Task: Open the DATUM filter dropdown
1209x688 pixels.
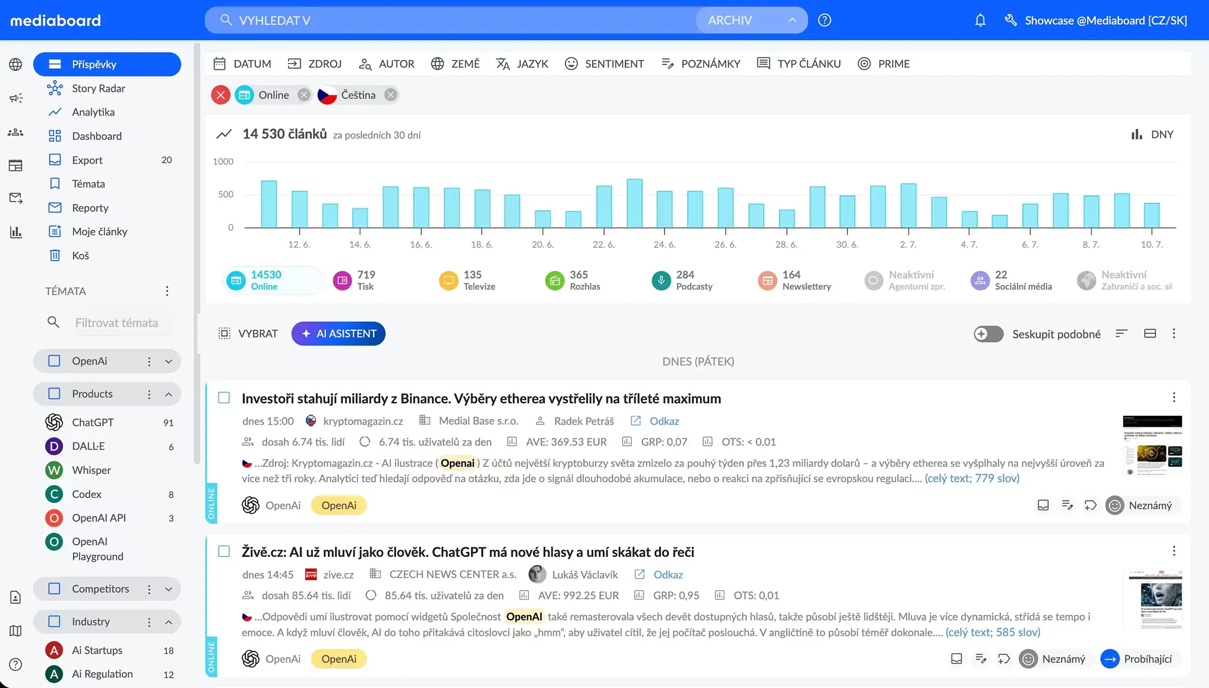Action: pyautogui.click(x=242, y=64)
